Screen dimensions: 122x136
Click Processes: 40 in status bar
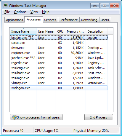click(x=13, y=131)
